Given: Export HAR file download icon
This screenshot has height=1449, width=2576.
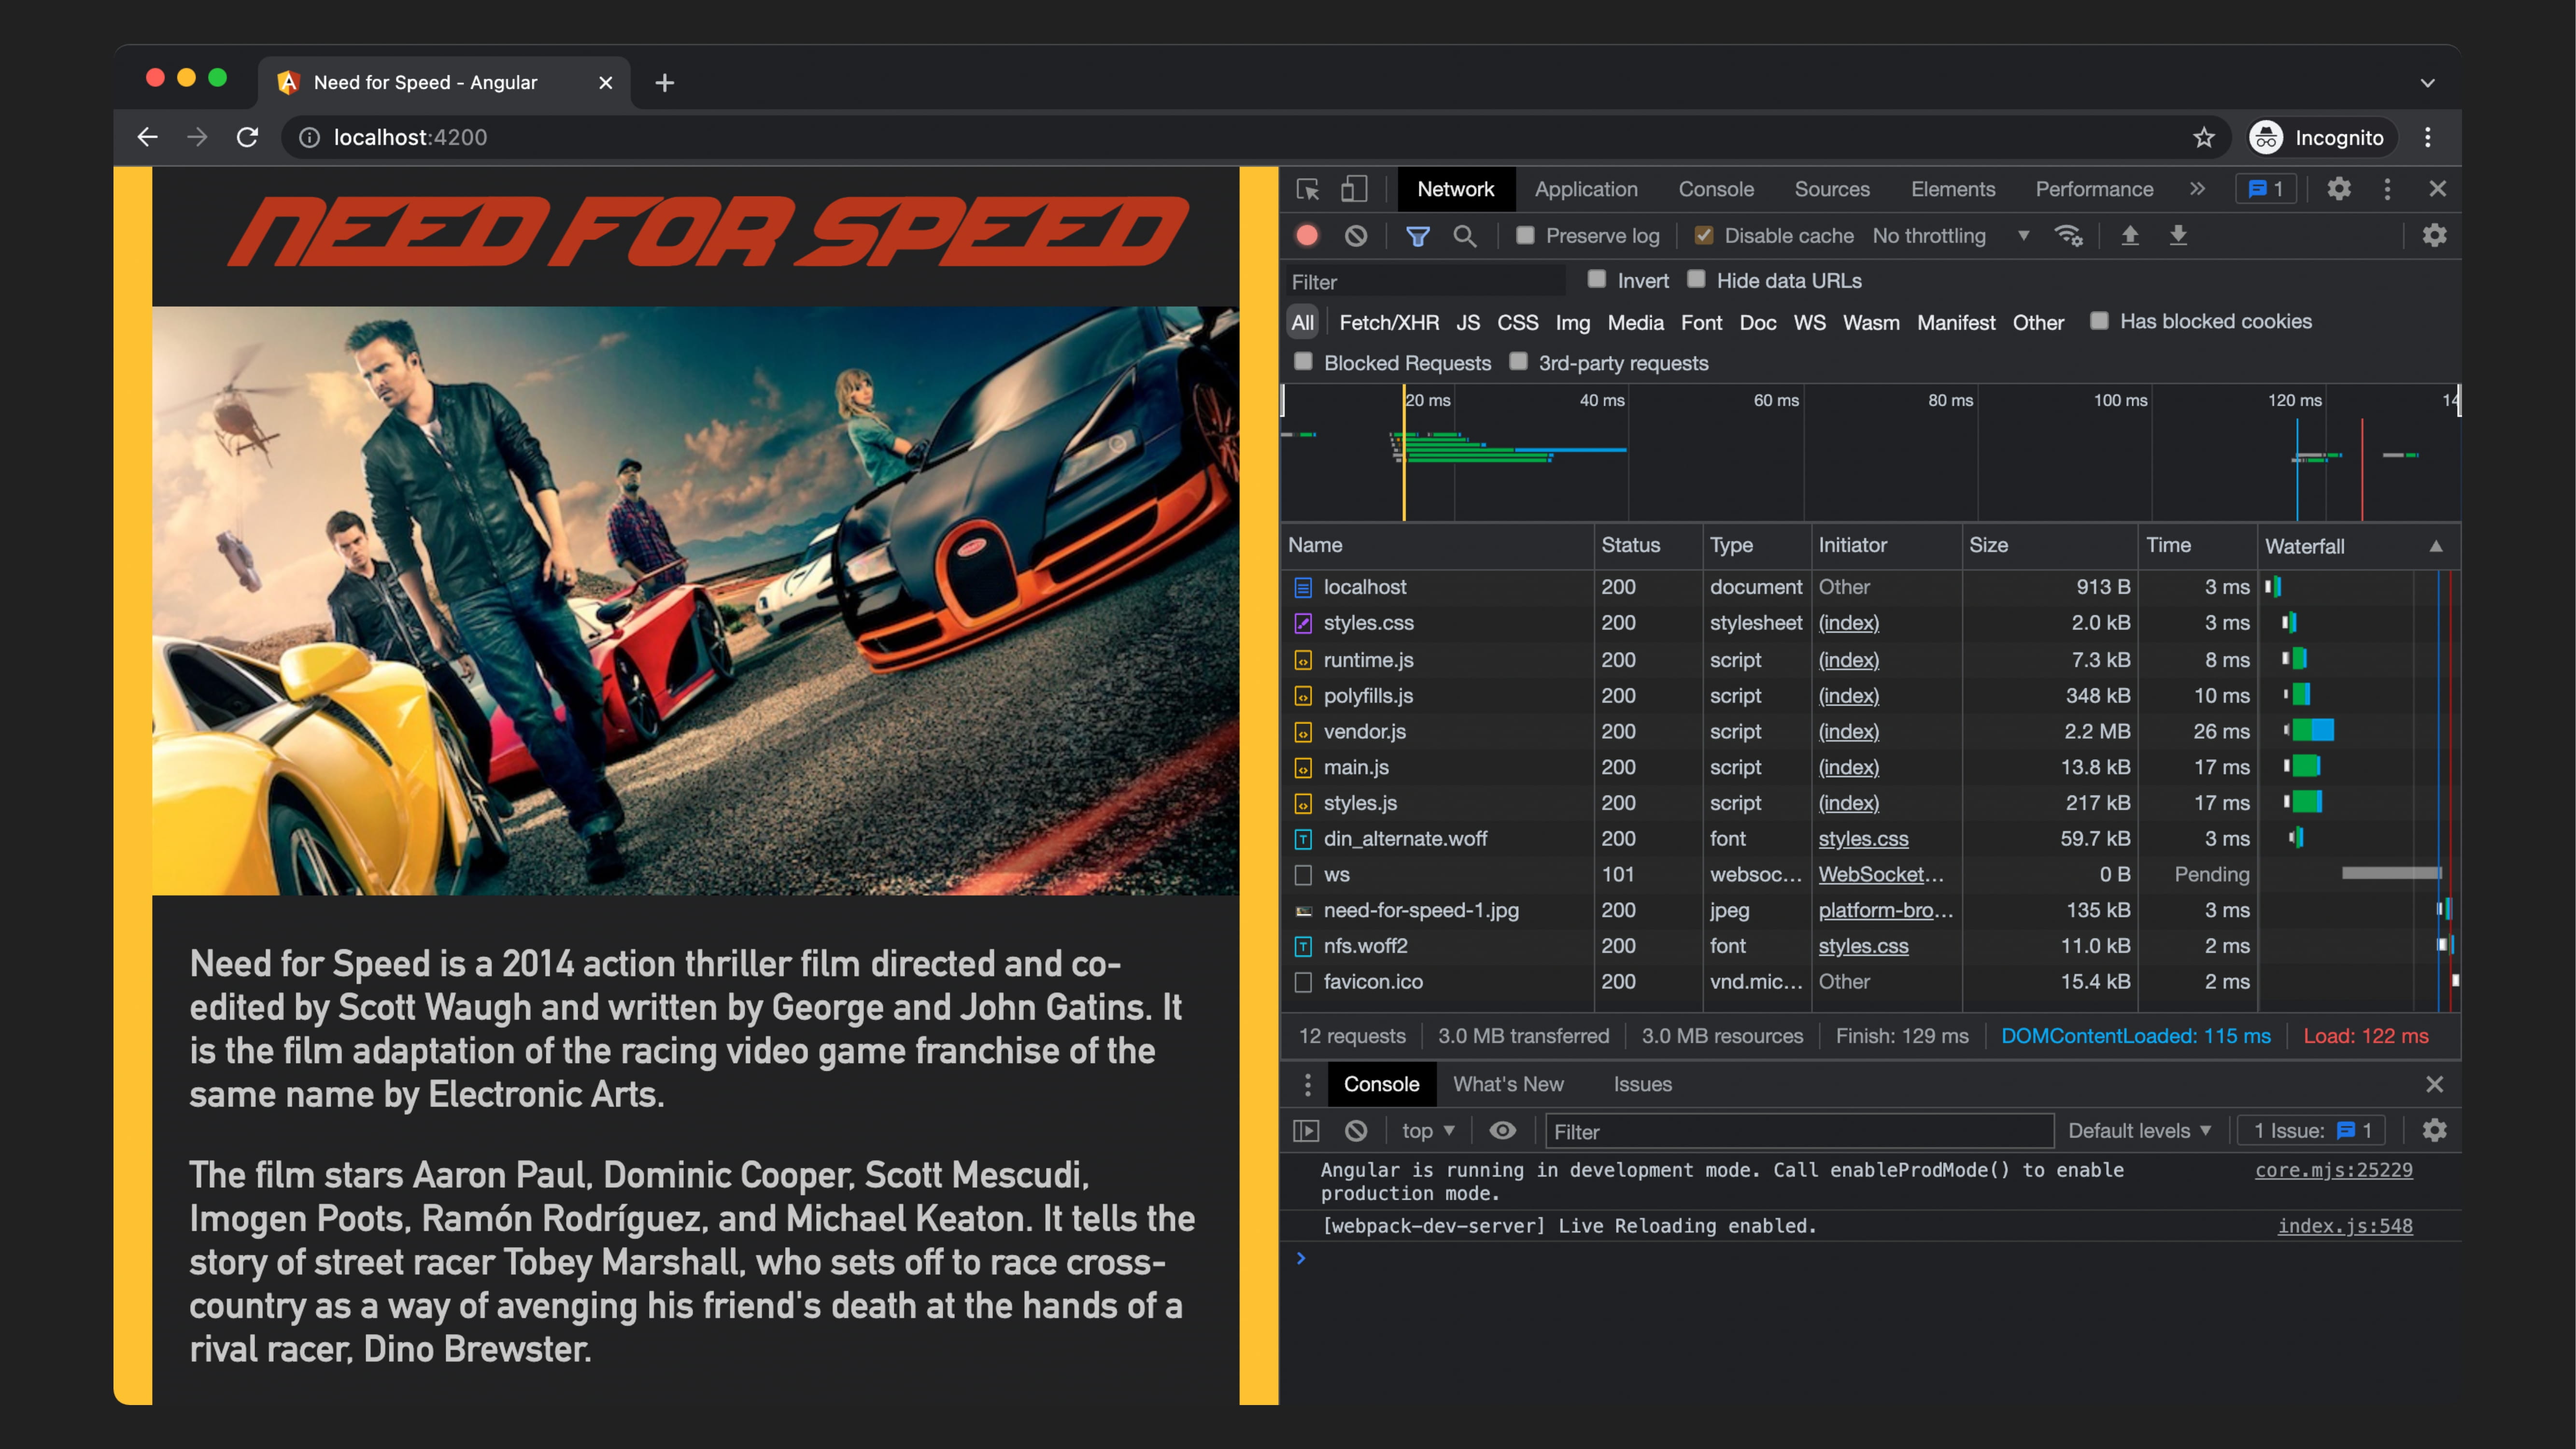Looking at the screenshot, I should tap(2178, 236).
